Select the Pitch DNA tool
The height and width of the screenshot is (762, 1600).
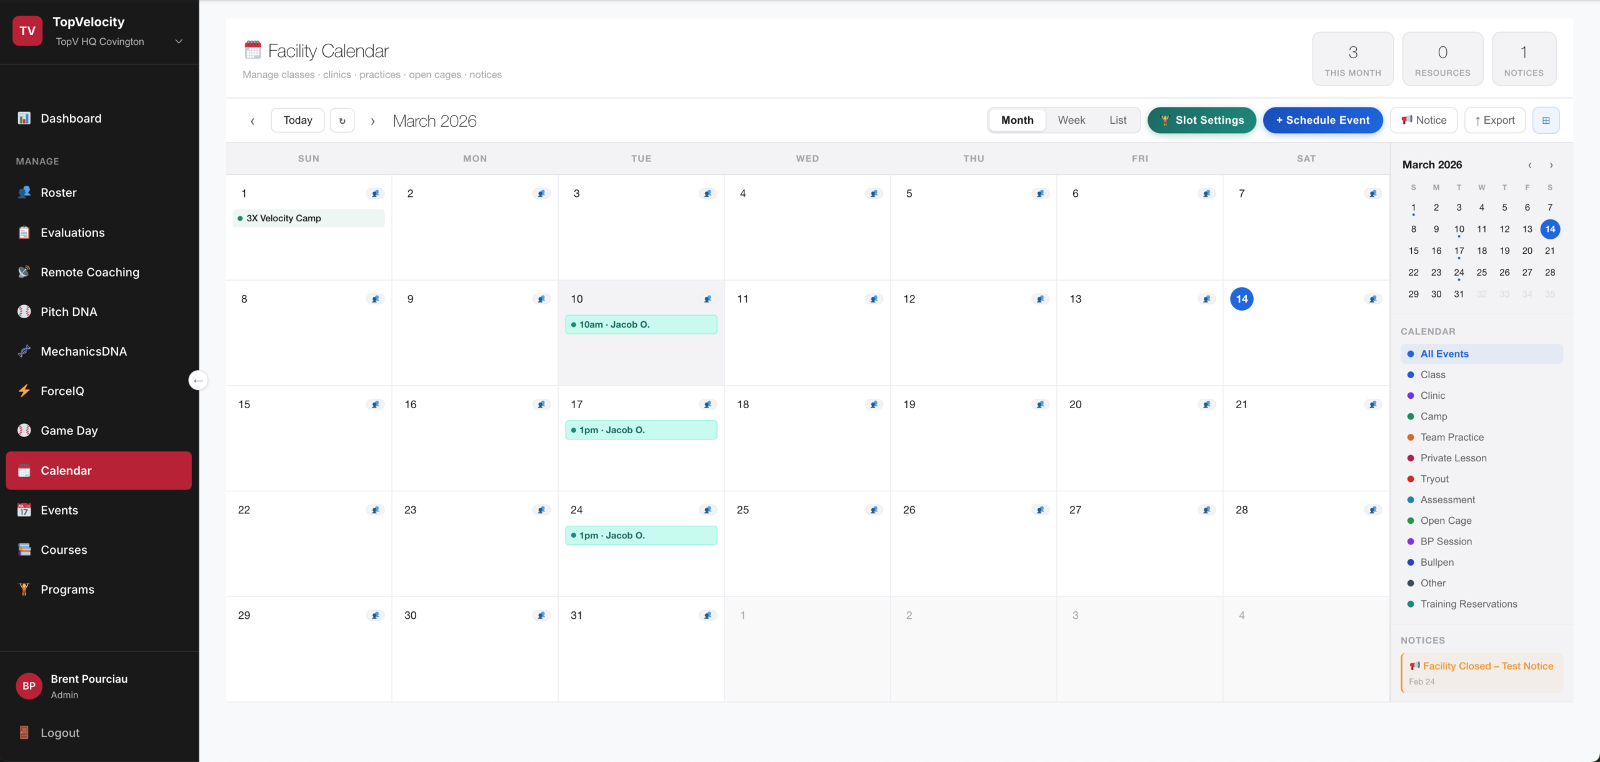69,311
